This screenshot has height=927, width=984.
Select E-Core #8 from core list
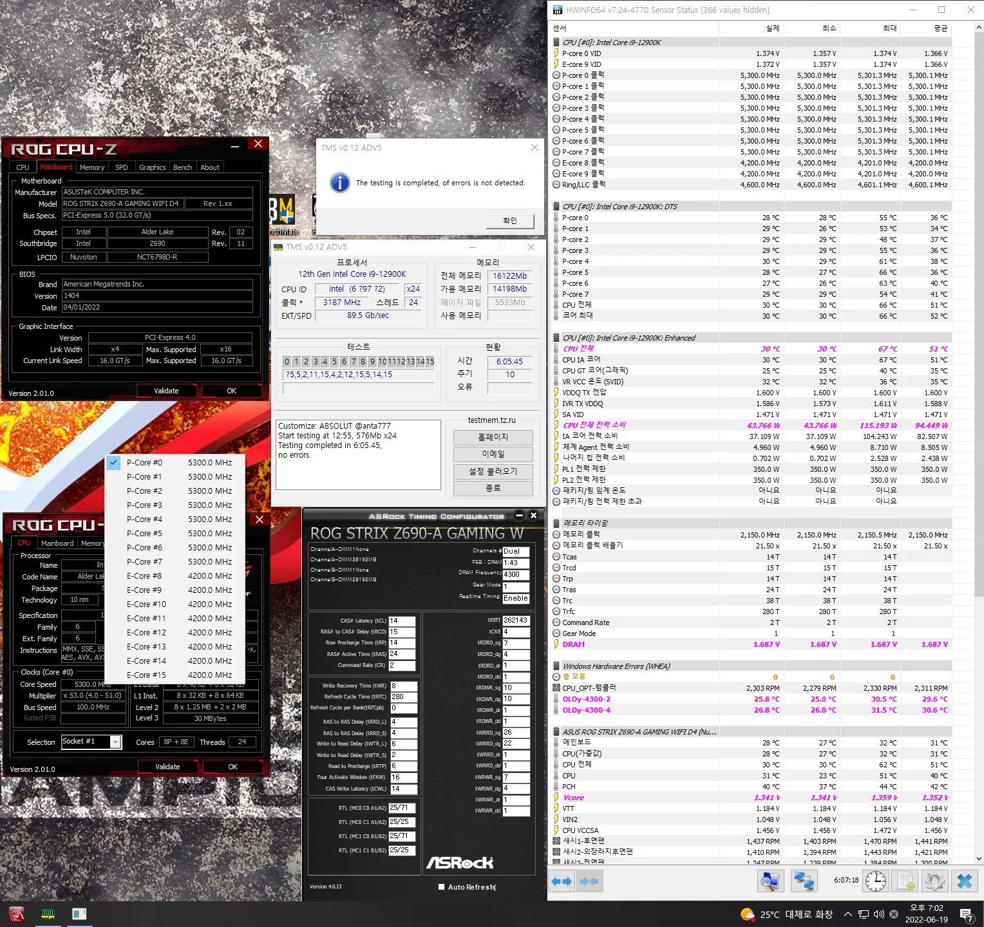point(175,576)
